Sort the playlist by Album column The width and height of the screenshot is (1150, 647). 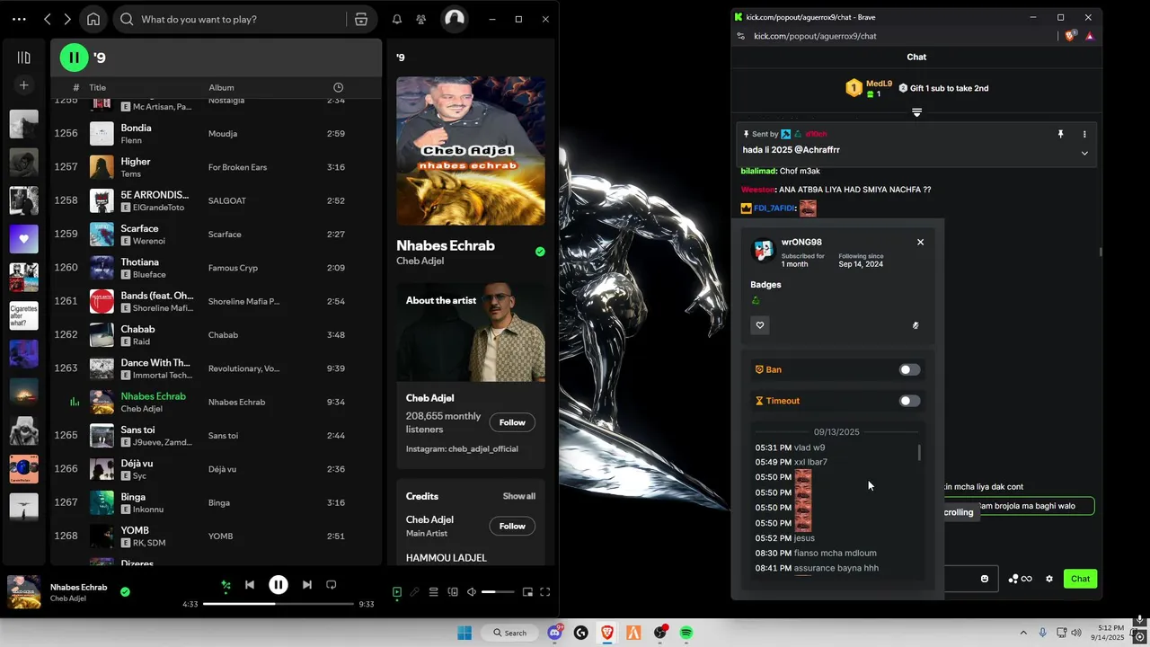pos(221,87)
